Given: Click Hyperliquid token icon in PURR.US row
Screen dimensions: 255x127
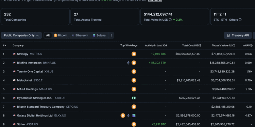Looking at the screenshot, I should (134, 98).
